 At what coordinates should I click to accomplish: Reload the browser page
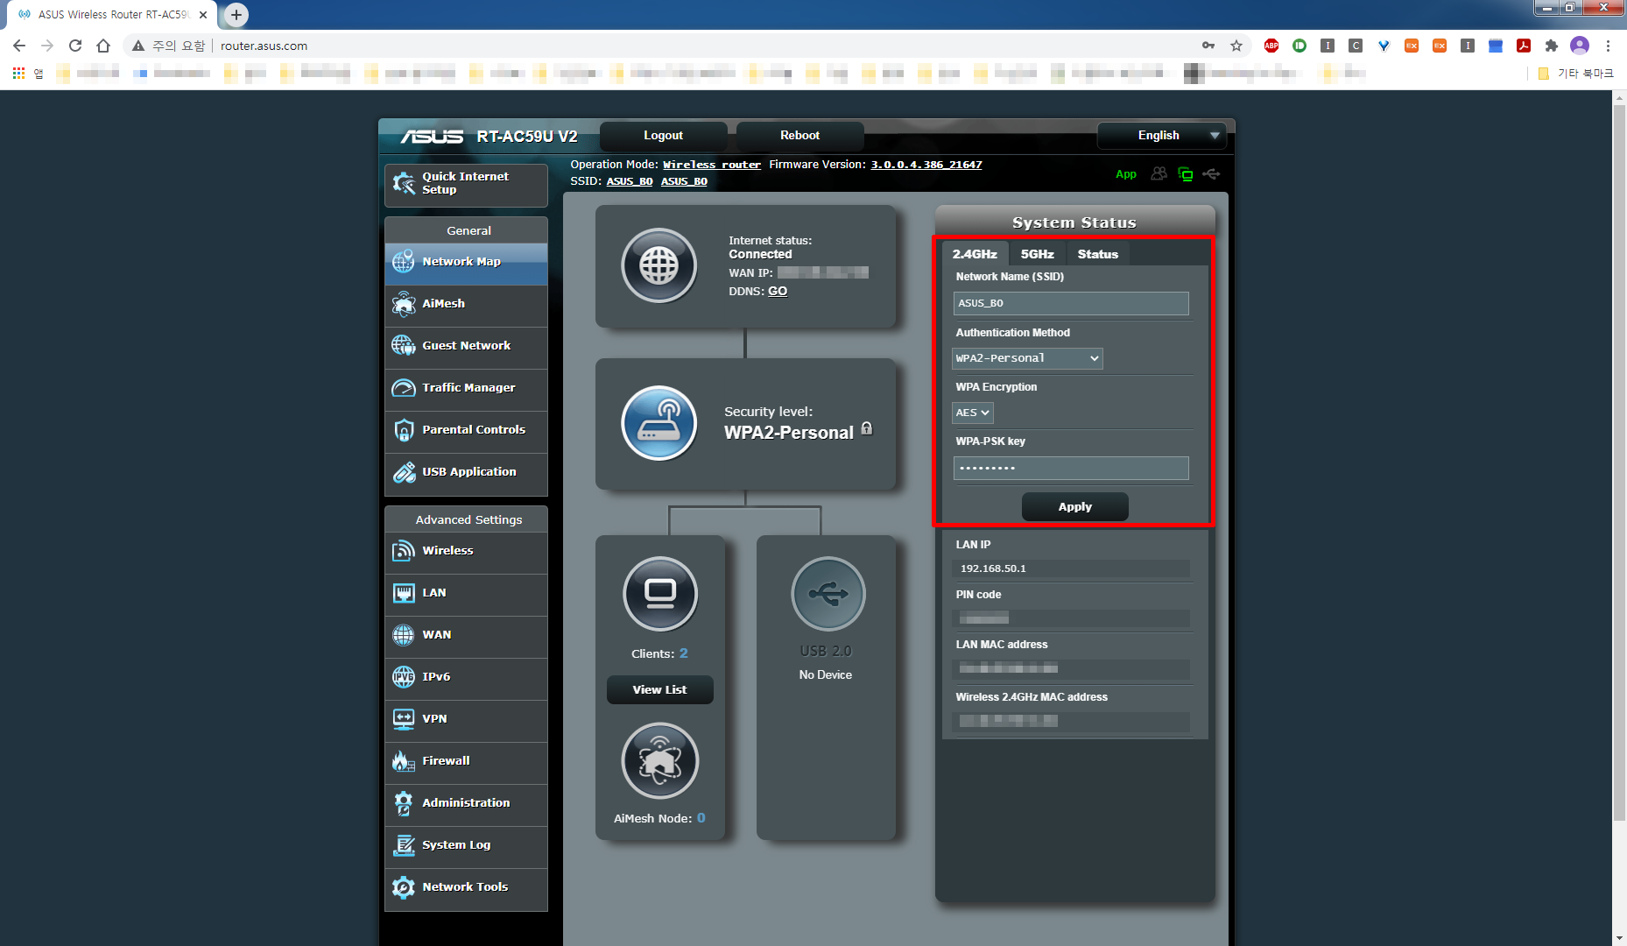click(x=75, y=46)
